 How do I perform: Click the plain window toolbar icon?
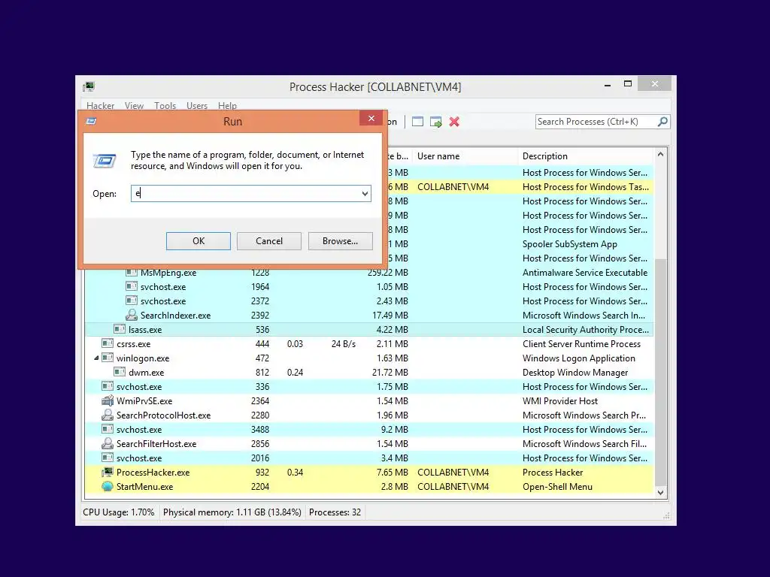tap(417, 122)
